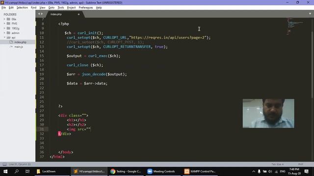Click the closing html tag

click(57, 156)
